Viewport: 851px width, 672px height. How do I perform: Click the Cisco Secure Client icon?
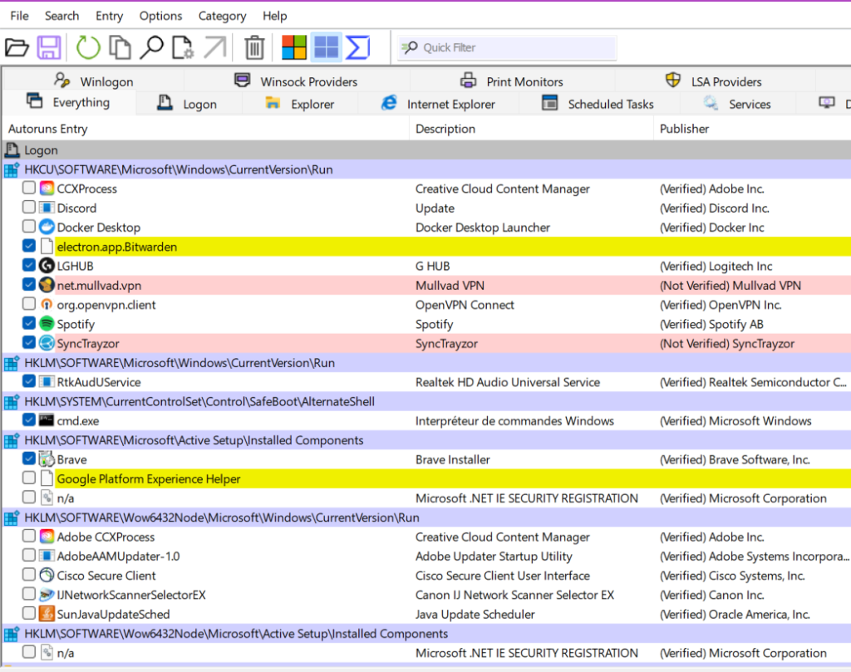coord(47,575)
